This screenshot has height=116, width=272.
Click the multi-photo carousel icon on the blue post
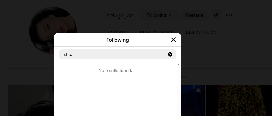click(199, 91)
